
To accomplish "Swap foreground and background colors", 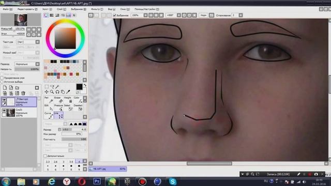I will coord(85,85).
